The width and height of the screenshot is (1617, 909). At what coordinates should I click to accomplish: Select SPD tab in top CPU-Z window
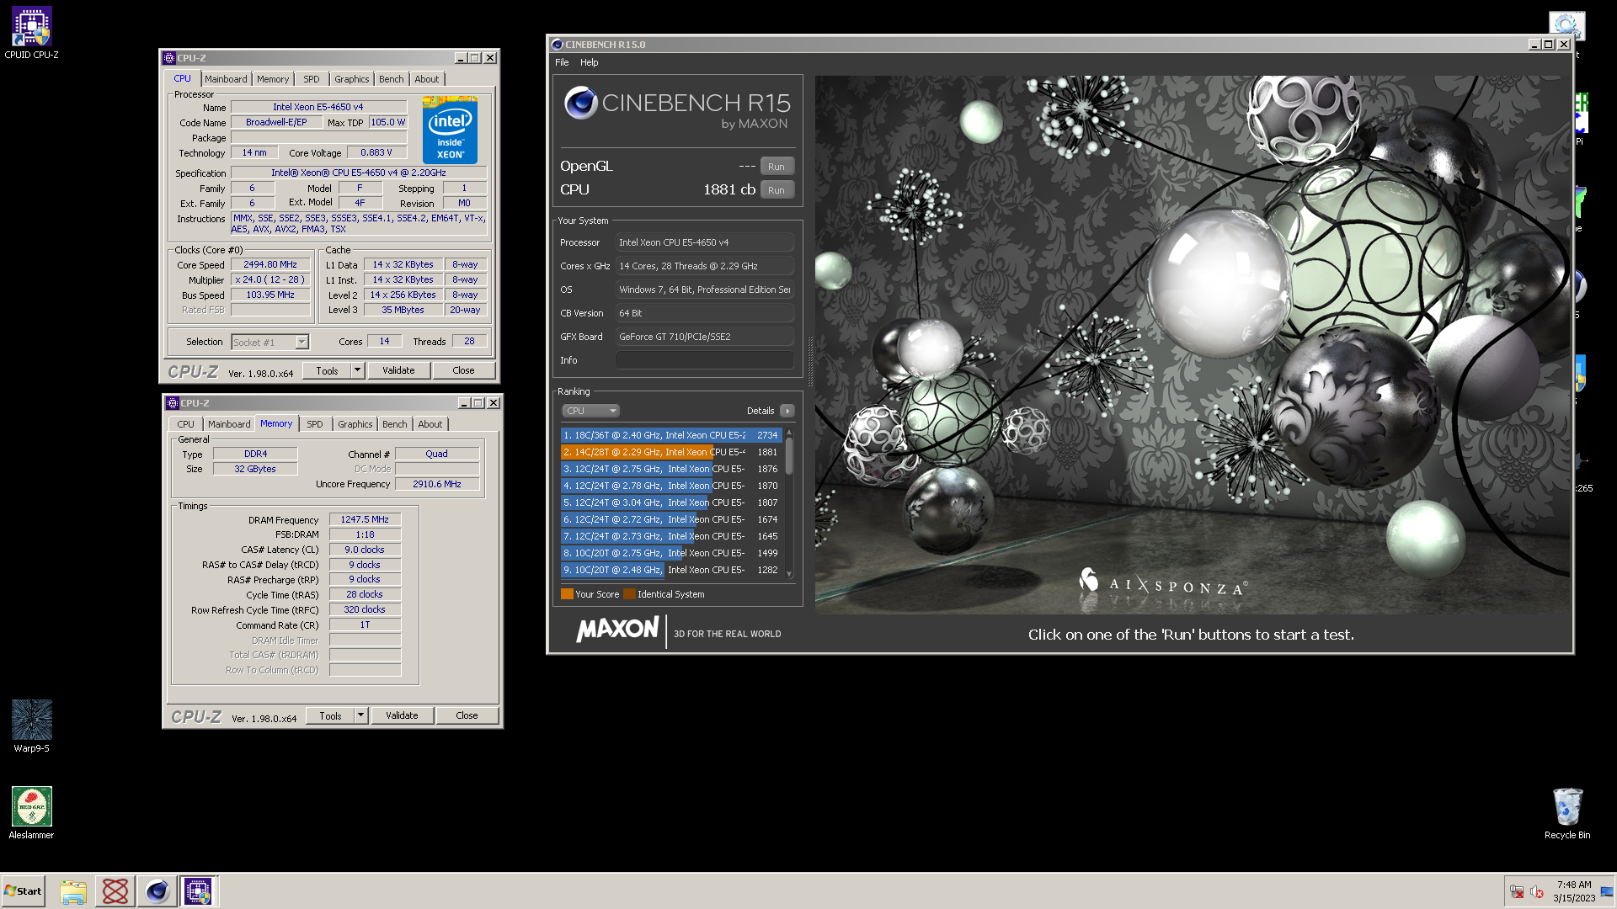coord(312,79)
